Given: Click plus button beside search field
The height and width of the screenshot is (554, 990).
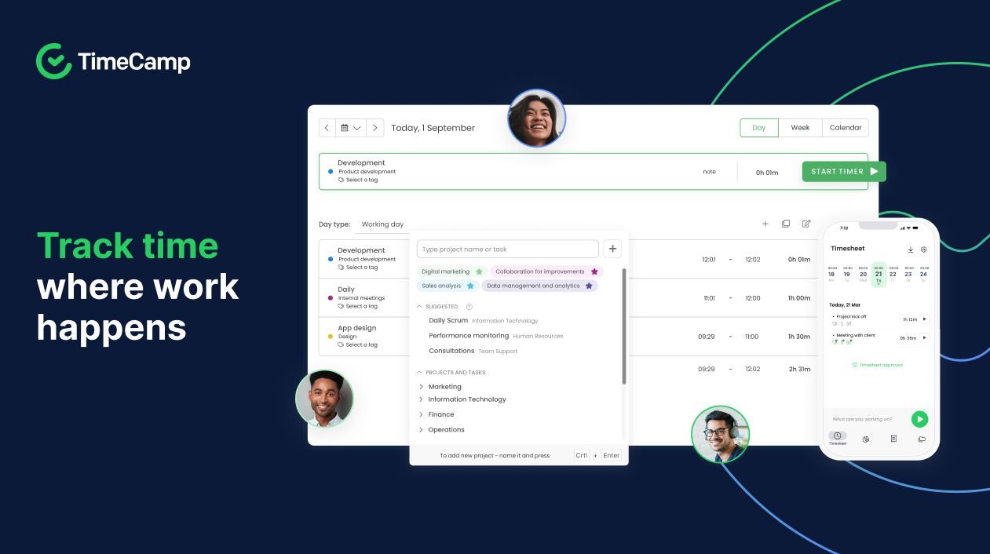Looking at the screenshot, I should (x=613, y=250).
